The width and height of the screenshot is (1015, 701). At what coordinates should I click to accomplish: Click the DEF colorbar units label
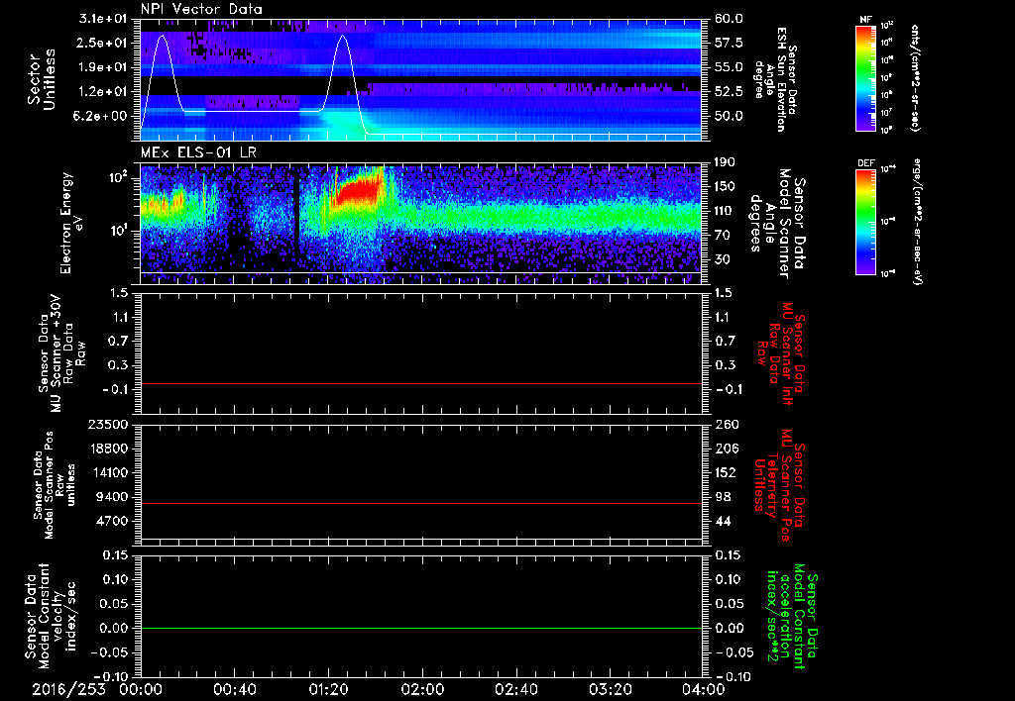918,223
